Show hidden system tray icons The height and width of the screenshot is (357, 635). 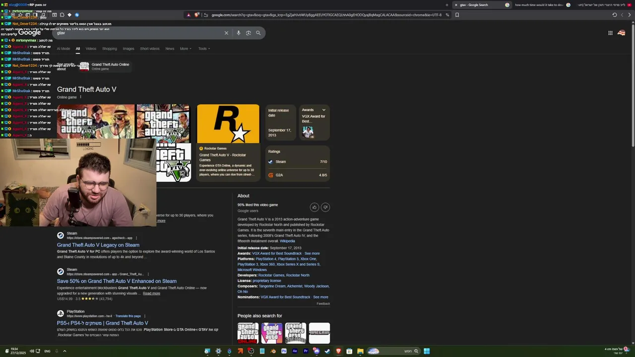pyautogui.click(x=64, y=351)
